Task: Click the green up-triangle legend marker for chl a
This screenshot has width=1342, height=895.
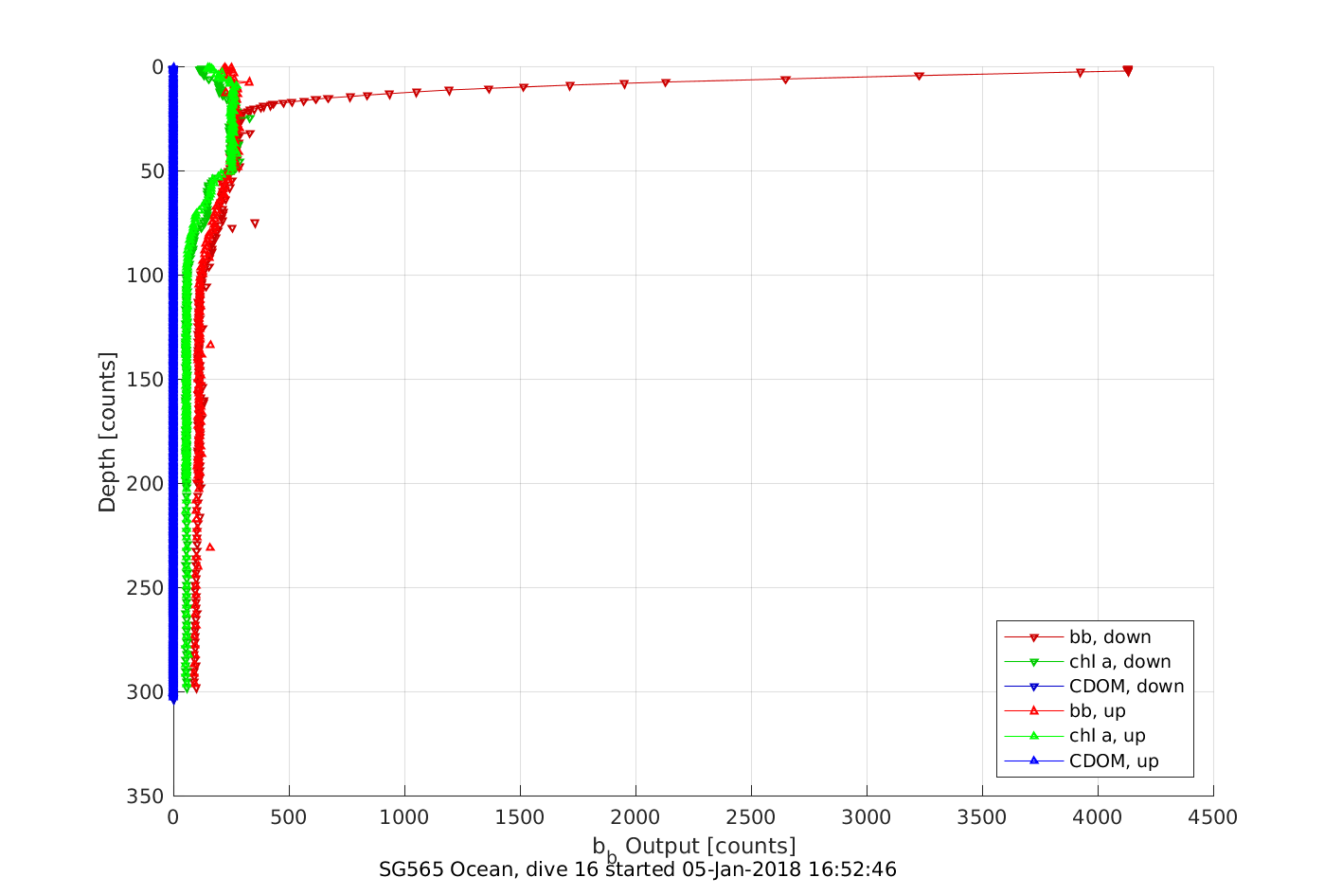Action: [x=1034, y=735]
